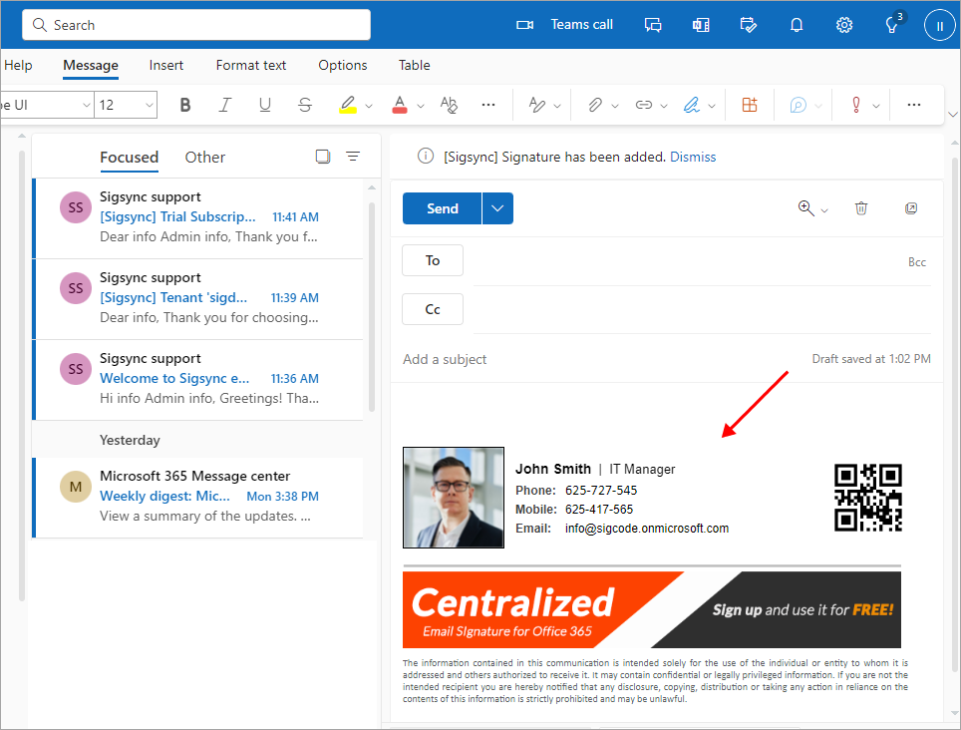Click the insert link icon
This screenshot has height=730, width=961.
coord(644,105)
